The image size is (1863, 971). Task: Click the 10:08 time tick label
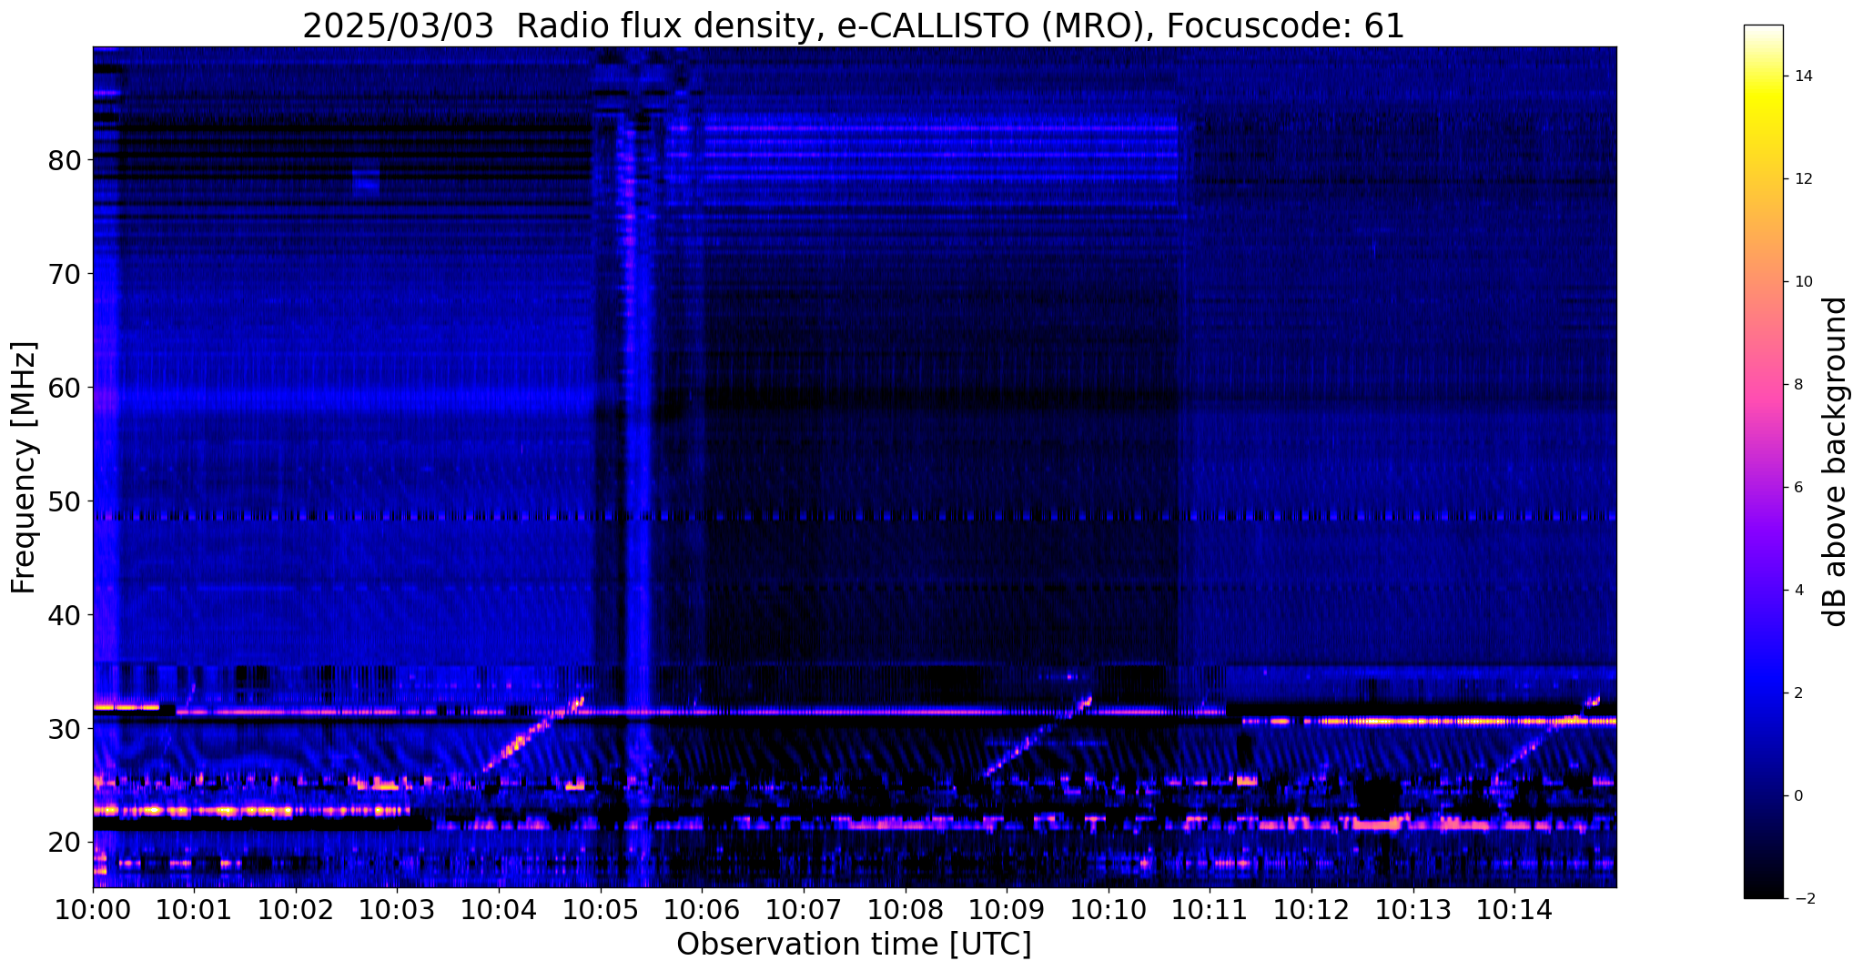click(x=906, y=910)
